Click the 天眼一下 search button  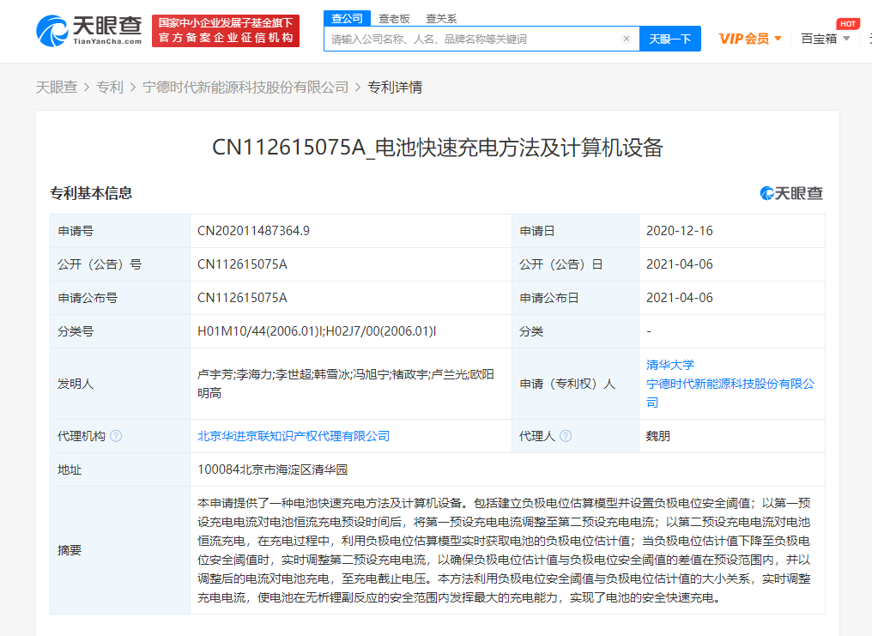click(669, 39)
